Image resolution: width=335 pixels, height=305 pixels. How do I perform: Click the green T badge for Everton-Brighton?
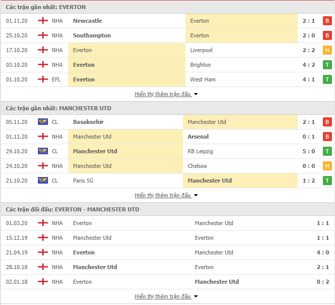(327, 65)
